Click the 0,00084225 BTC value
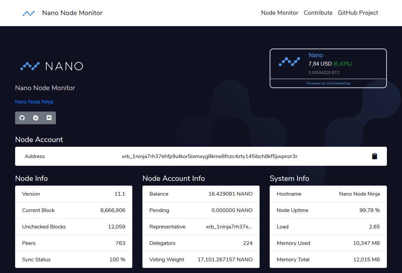402x273 pixels. click(x=324, y=73)
